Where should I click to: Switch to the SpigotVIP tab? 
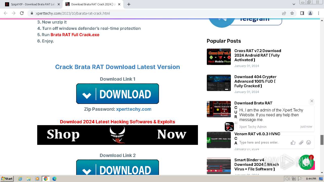click(33, 4)
